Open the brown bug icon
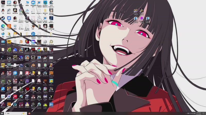The width and height of the screenshot is (206, 115). click(x=33, y=26)
